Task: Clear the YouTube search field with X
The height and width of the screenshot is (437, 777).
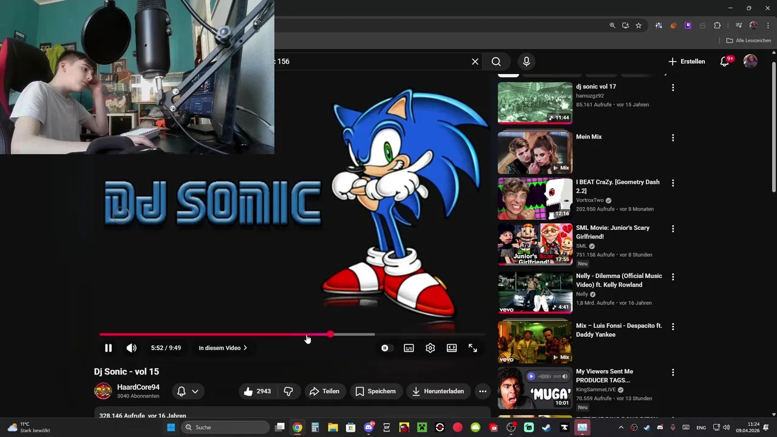Action: coord(475,61)
